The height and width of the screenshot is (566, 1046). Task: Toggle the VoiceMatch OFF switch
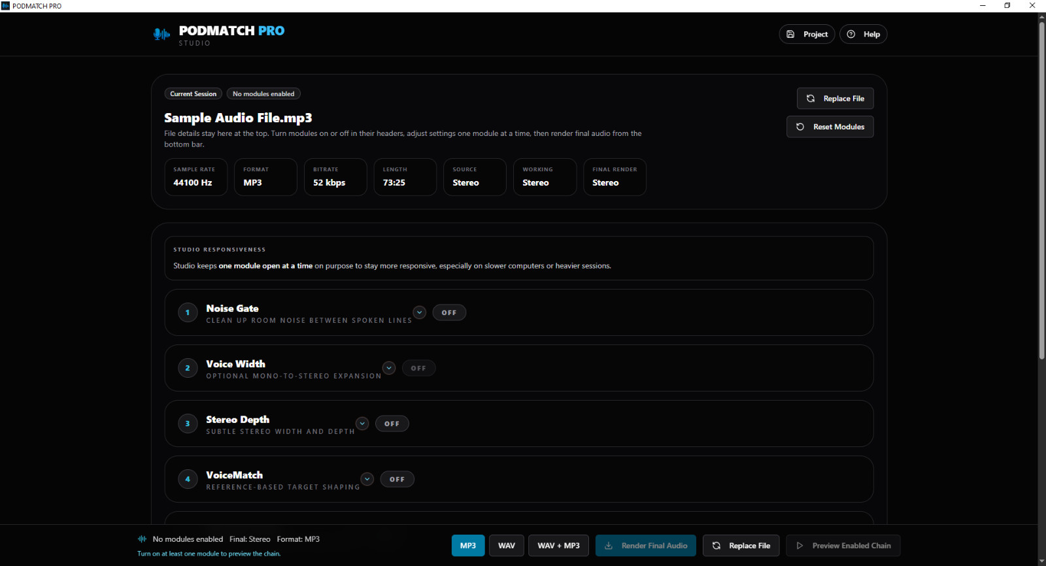pos(397,479)
